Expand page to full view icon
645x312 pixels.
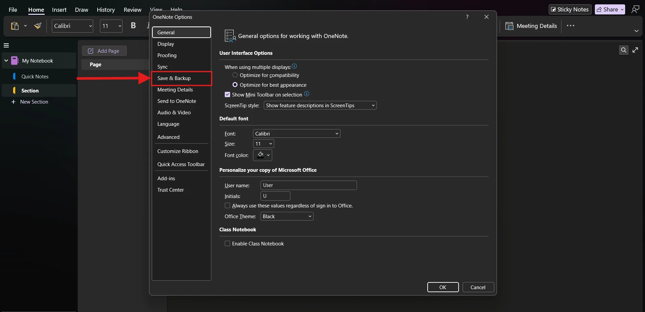tap(635, 50)
